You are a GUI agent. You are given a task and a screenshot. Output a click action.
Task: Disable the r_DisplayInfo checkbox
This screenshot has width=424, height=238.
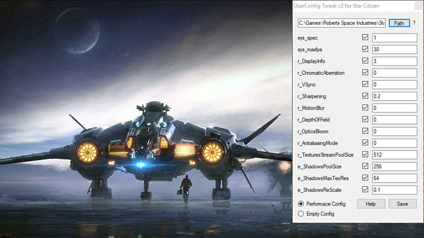(x=365, y=61)
